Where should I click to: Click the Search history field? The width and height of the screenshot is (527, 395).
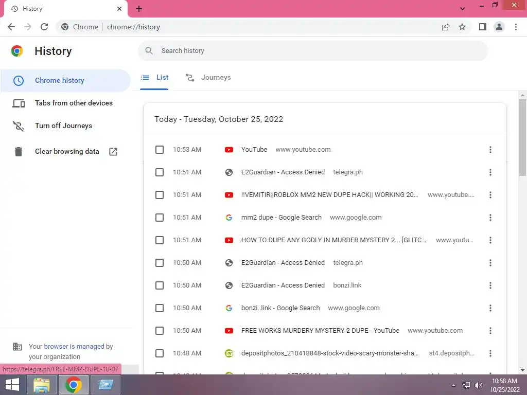coord(312,51)
